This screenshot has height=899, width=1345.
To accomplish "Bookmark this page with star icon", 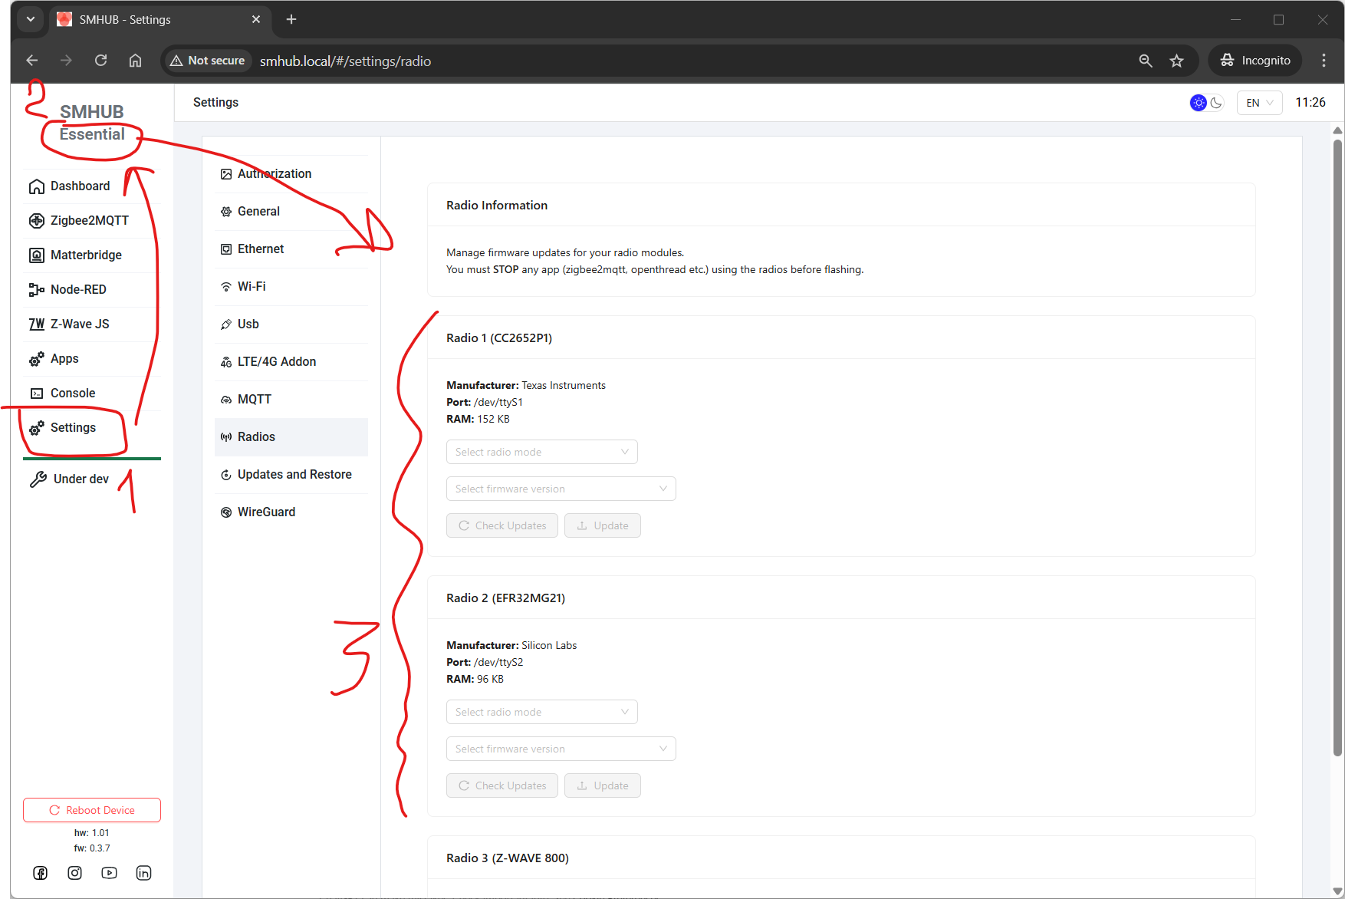I will click(1176, 61).
